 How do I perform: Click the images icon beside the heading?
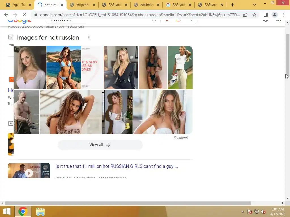tap(11, 37)
